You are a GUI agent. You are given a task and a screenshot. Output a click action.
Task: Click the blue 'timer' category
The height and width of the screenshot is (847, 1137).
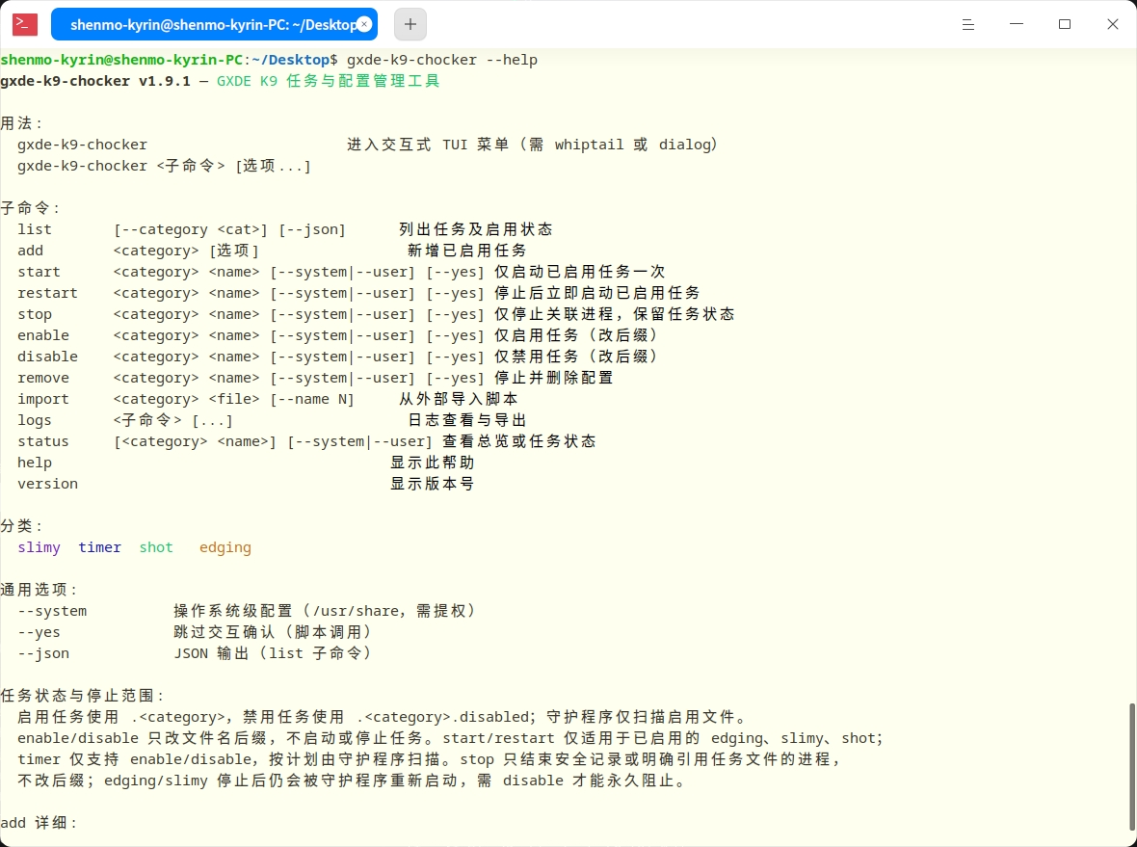(x=100, y=547)
